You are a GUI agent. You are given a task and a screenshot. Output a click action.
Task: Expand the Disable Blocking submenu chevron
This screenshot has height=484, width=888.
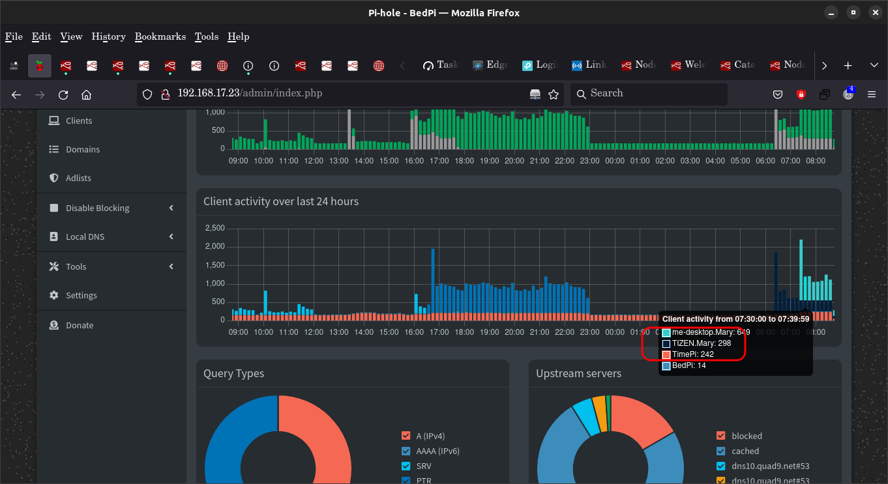(171, 208)
